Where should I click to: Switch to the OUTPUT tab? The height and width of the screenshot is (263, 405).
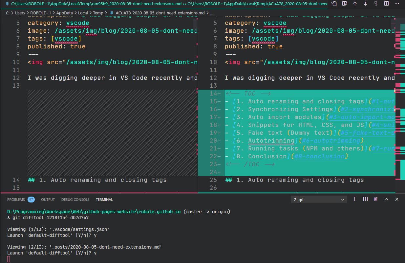(x=48, y=200)
